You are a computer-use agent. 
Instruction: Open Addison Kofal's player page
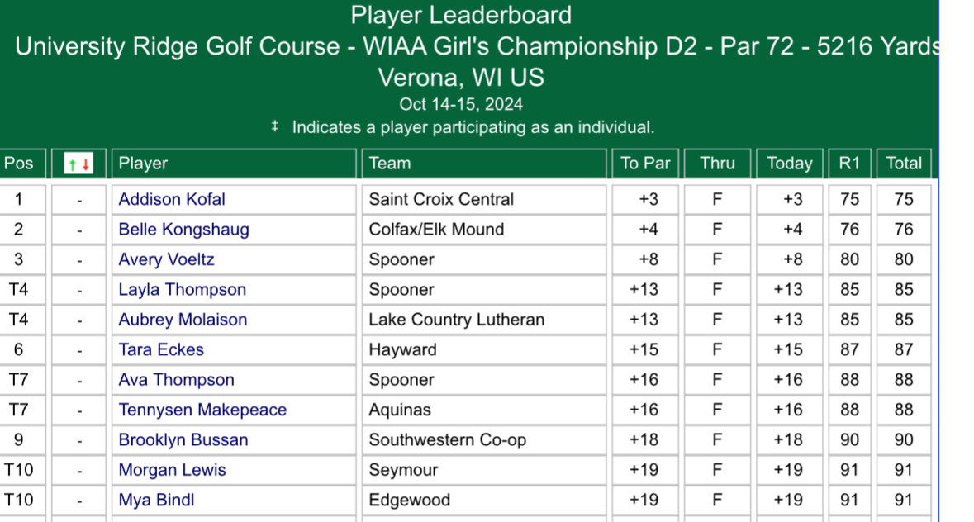coord(172,199)
